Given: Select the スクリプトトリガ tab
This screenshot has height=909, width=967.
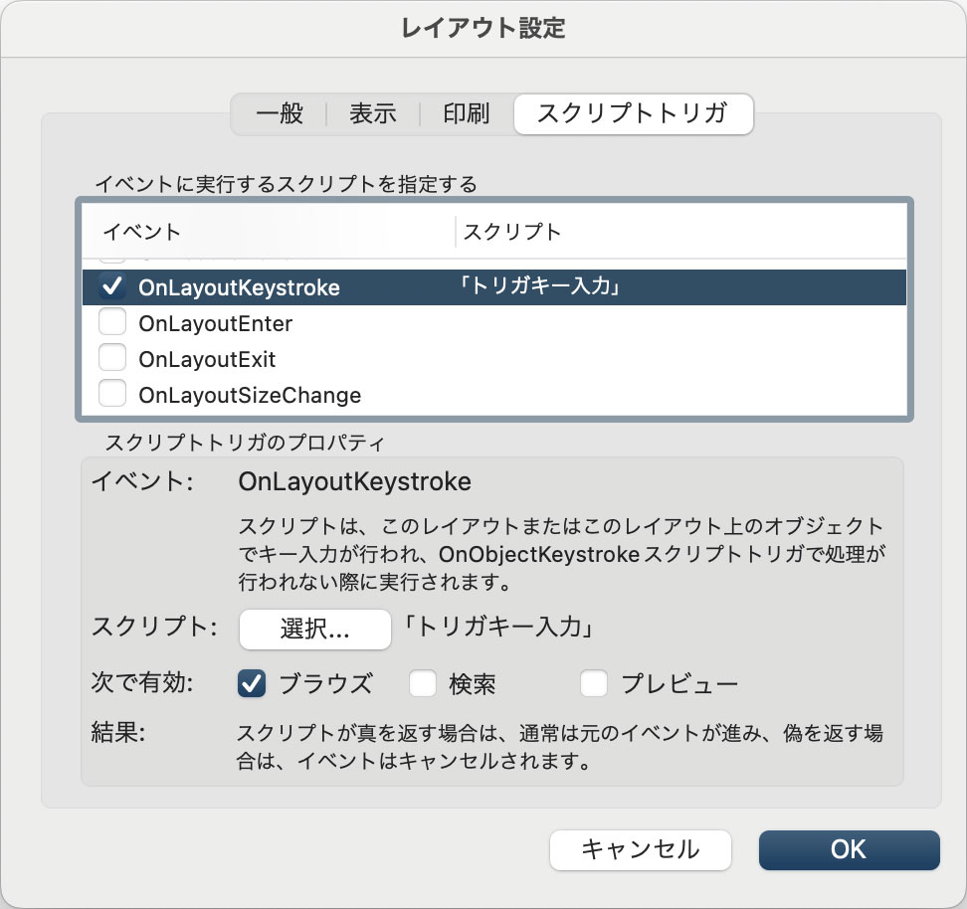Looking at the screenshot, I should [634, 114].
